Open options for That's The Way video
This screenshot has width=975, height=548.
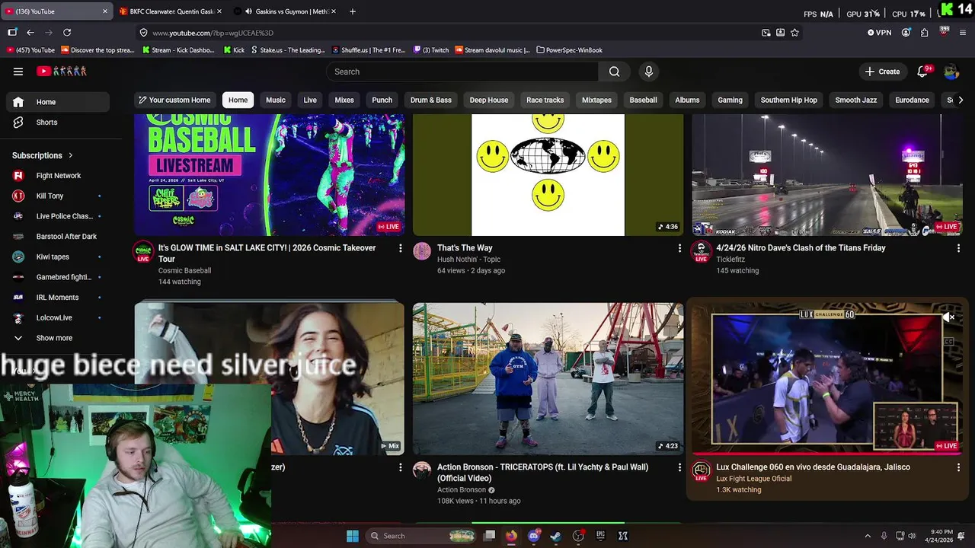[679, 248]
